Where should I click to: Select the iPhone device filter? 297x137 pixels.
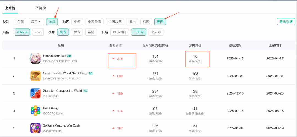22,32
